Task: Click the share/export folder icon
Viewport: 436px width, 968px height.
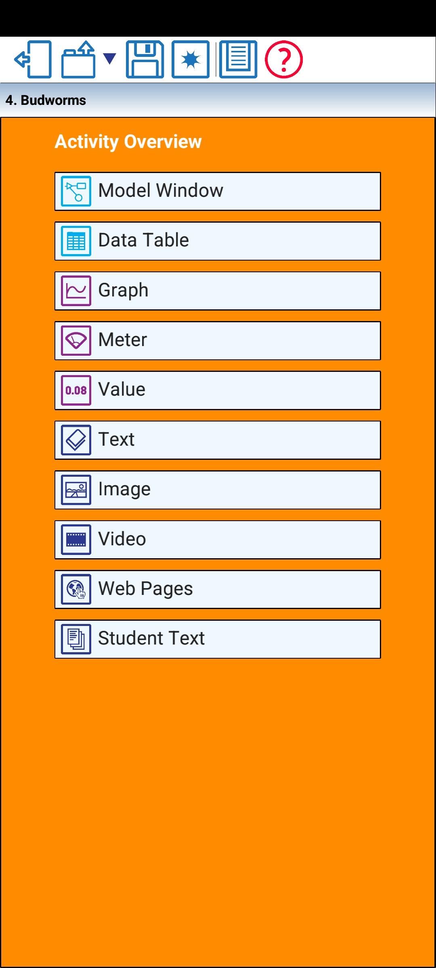Action: [78, 59]
